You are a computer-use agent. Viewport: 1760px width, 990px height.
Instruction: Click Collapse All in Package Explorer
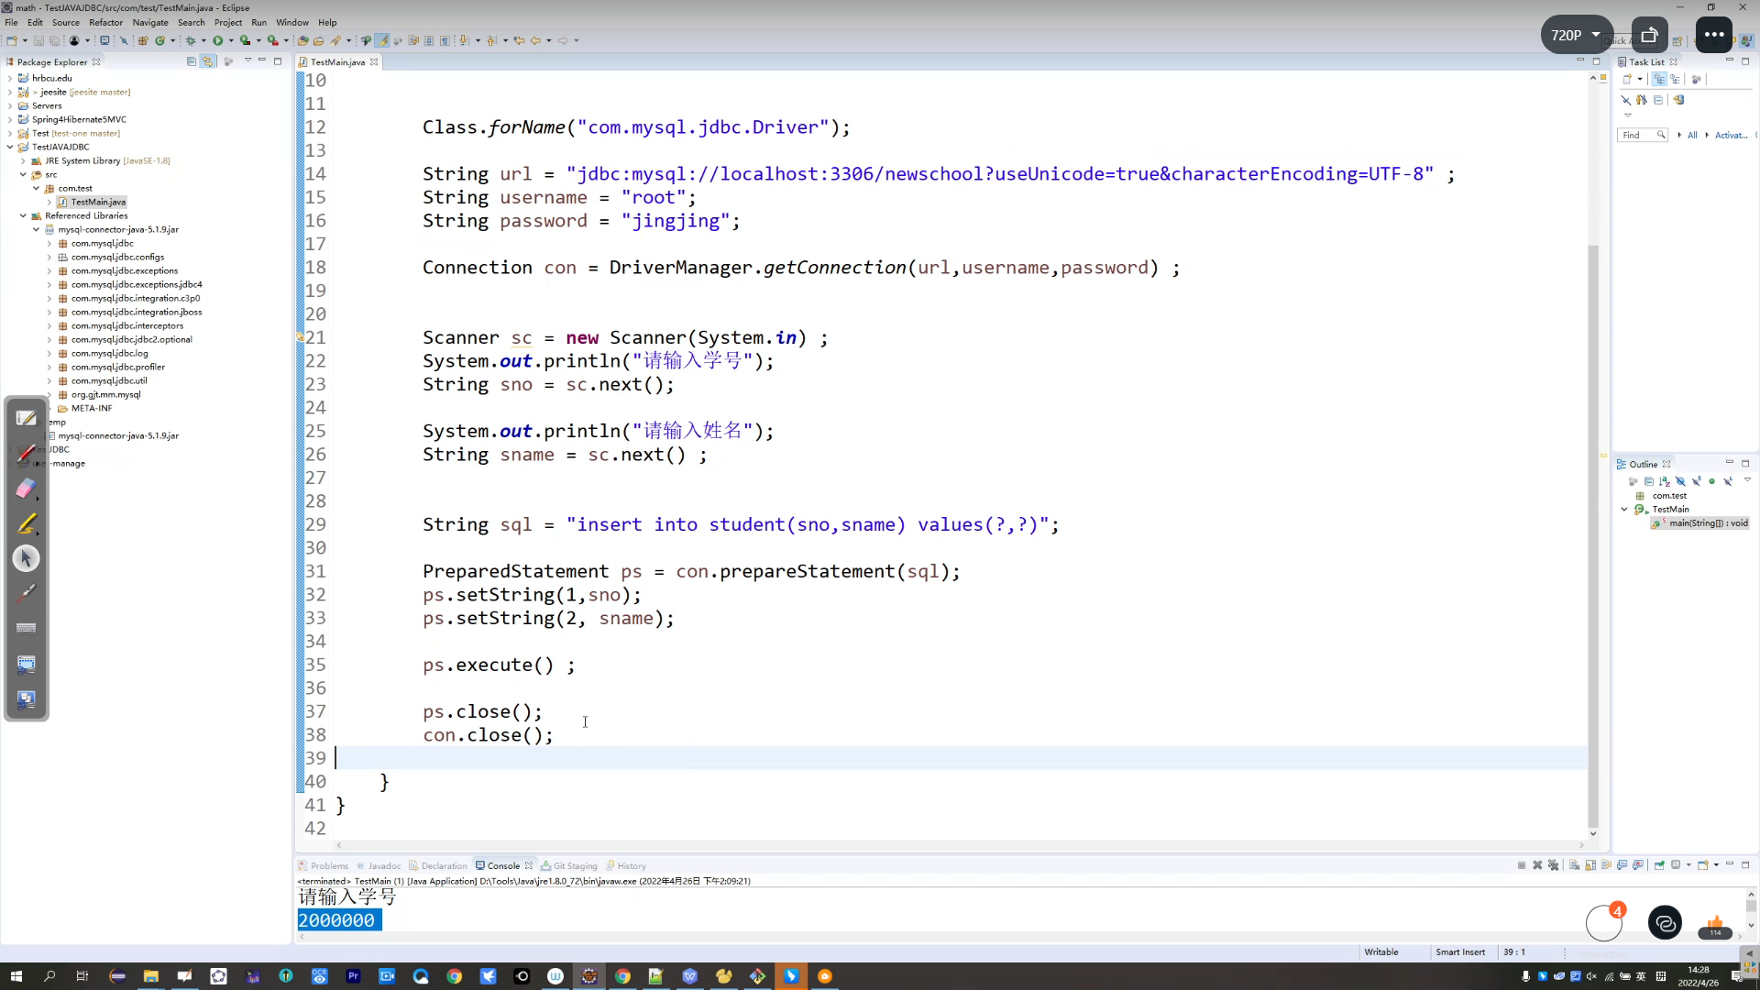192,61
